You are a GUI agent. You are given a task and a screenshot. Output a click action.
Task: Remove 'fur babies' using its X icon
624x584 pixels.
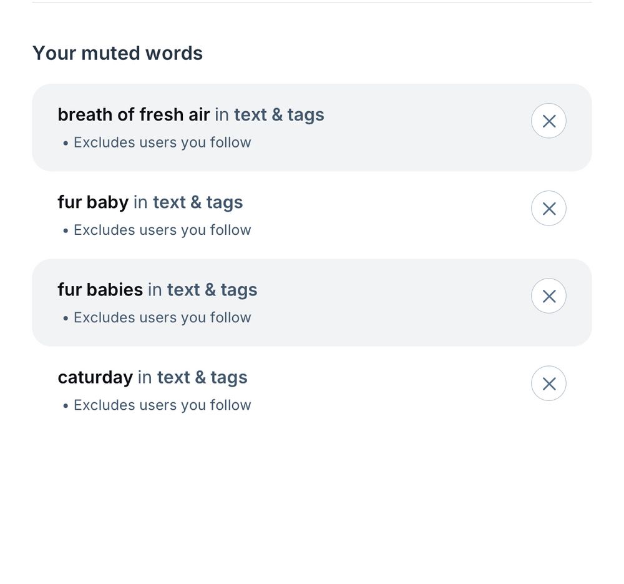click(x=548, y=296)
